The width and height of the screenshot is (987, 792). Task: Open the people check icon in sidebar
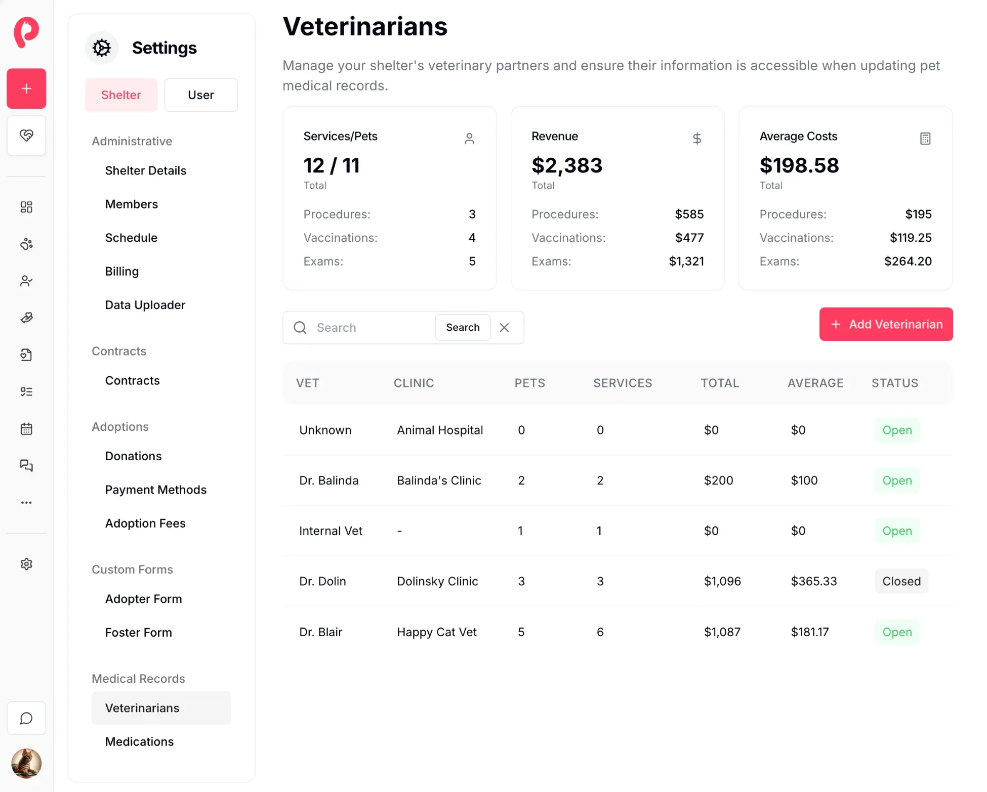[26, 281]
